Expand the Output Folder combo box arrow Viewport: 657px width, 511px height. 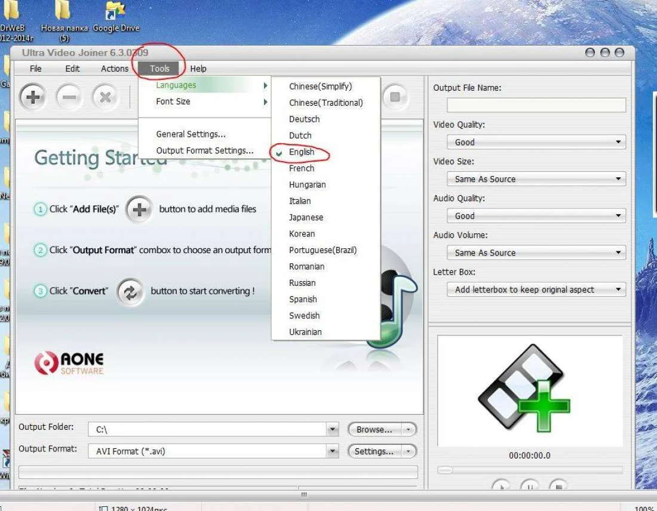click(332, 429)
